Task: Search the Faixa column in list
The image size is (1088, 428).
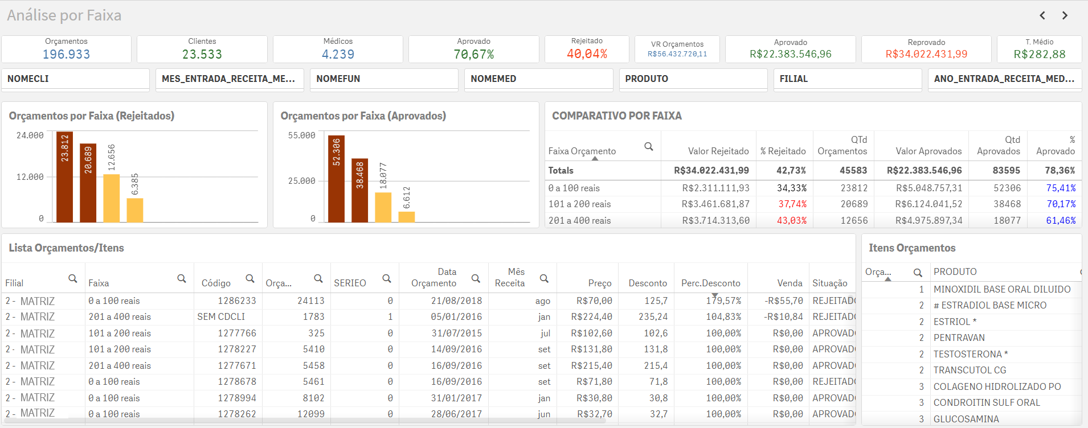Action: tap(182, 279)
